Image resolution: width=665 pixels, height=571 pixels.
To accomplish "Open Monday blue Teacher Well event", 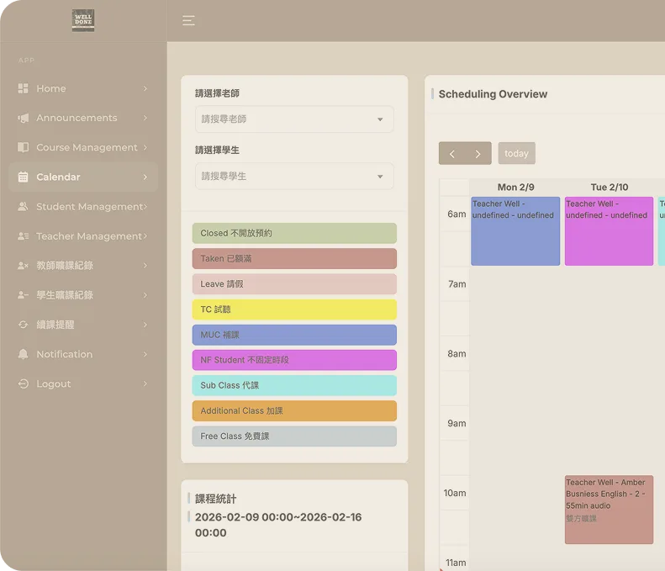I will (x=515, y=231).
